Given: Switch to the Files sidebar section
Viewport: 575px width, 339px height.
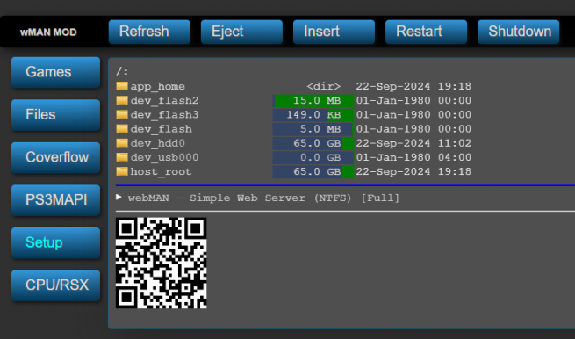Looking at the screenshot, I should point(55,115).
